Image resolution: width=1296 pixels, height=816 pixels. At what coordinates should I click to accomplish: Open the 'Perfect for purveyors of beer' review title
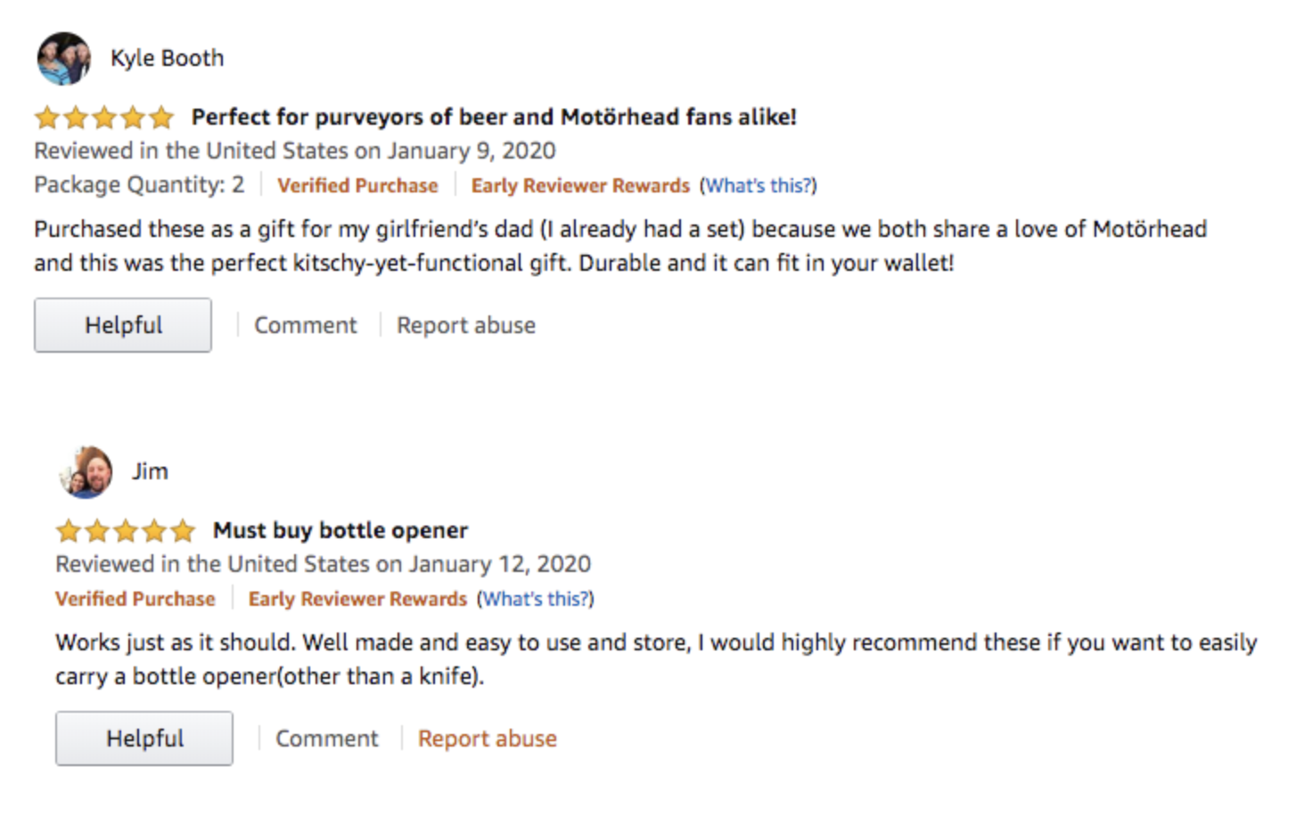(x=494, y=118)
